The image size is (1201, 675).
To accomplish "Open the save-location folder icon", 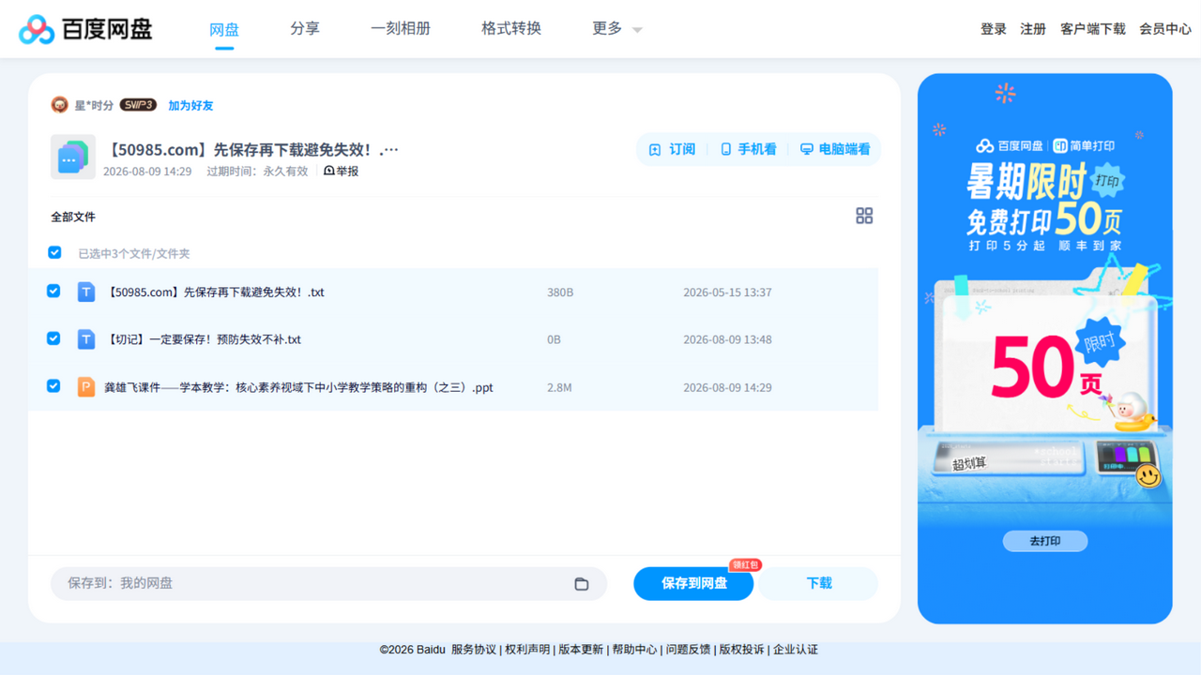I will [582, 583].
